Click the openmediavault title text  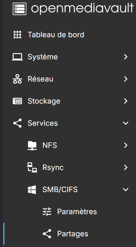pyautogui.click(x=82, y=9)
